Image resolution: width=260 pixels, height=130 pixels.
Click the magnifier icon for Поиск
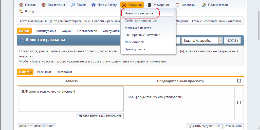[x=73, y=5]
